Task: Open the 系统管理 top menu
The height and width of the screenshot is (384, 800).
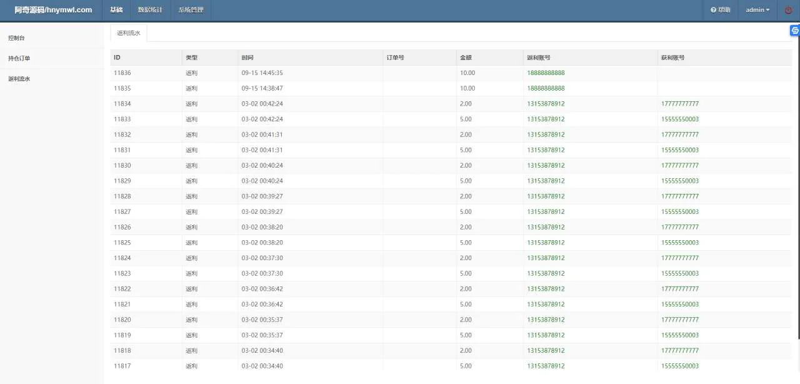Action: click(x=191, y=10)
